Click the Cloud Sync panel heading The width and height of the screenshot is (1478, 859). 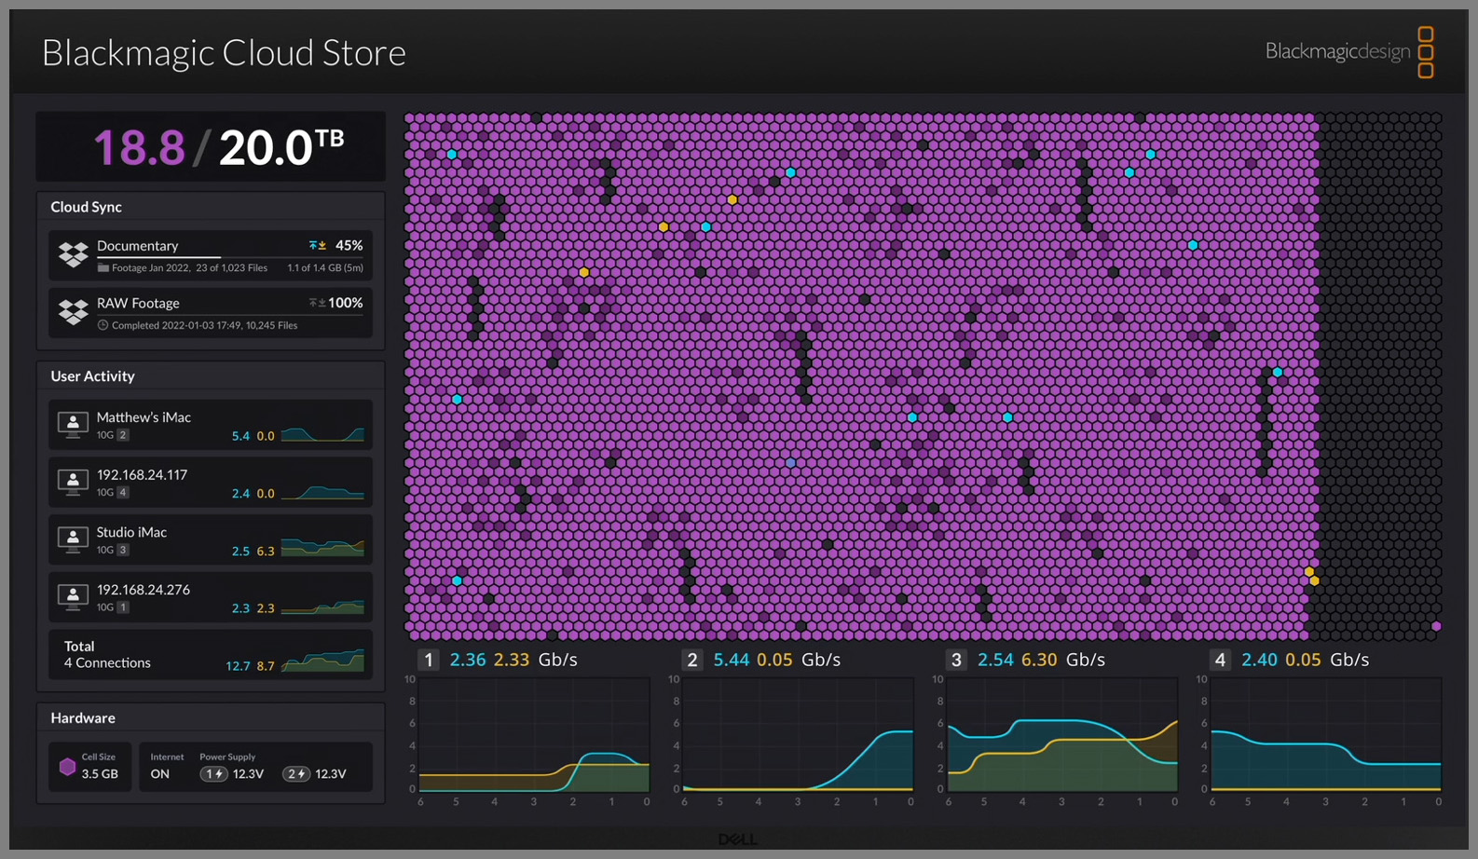tap(86, 207)
